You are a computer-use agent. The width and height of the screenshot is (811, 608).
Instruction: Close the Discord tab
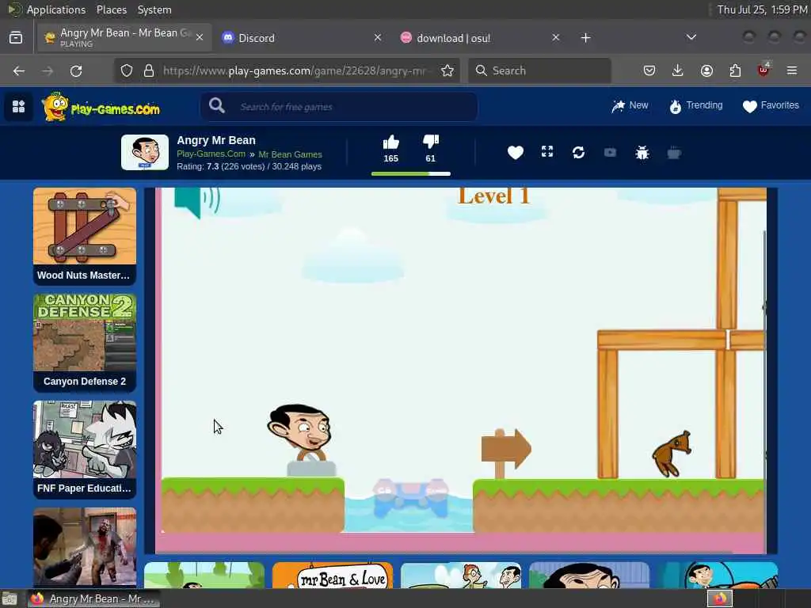click(378, 38)
